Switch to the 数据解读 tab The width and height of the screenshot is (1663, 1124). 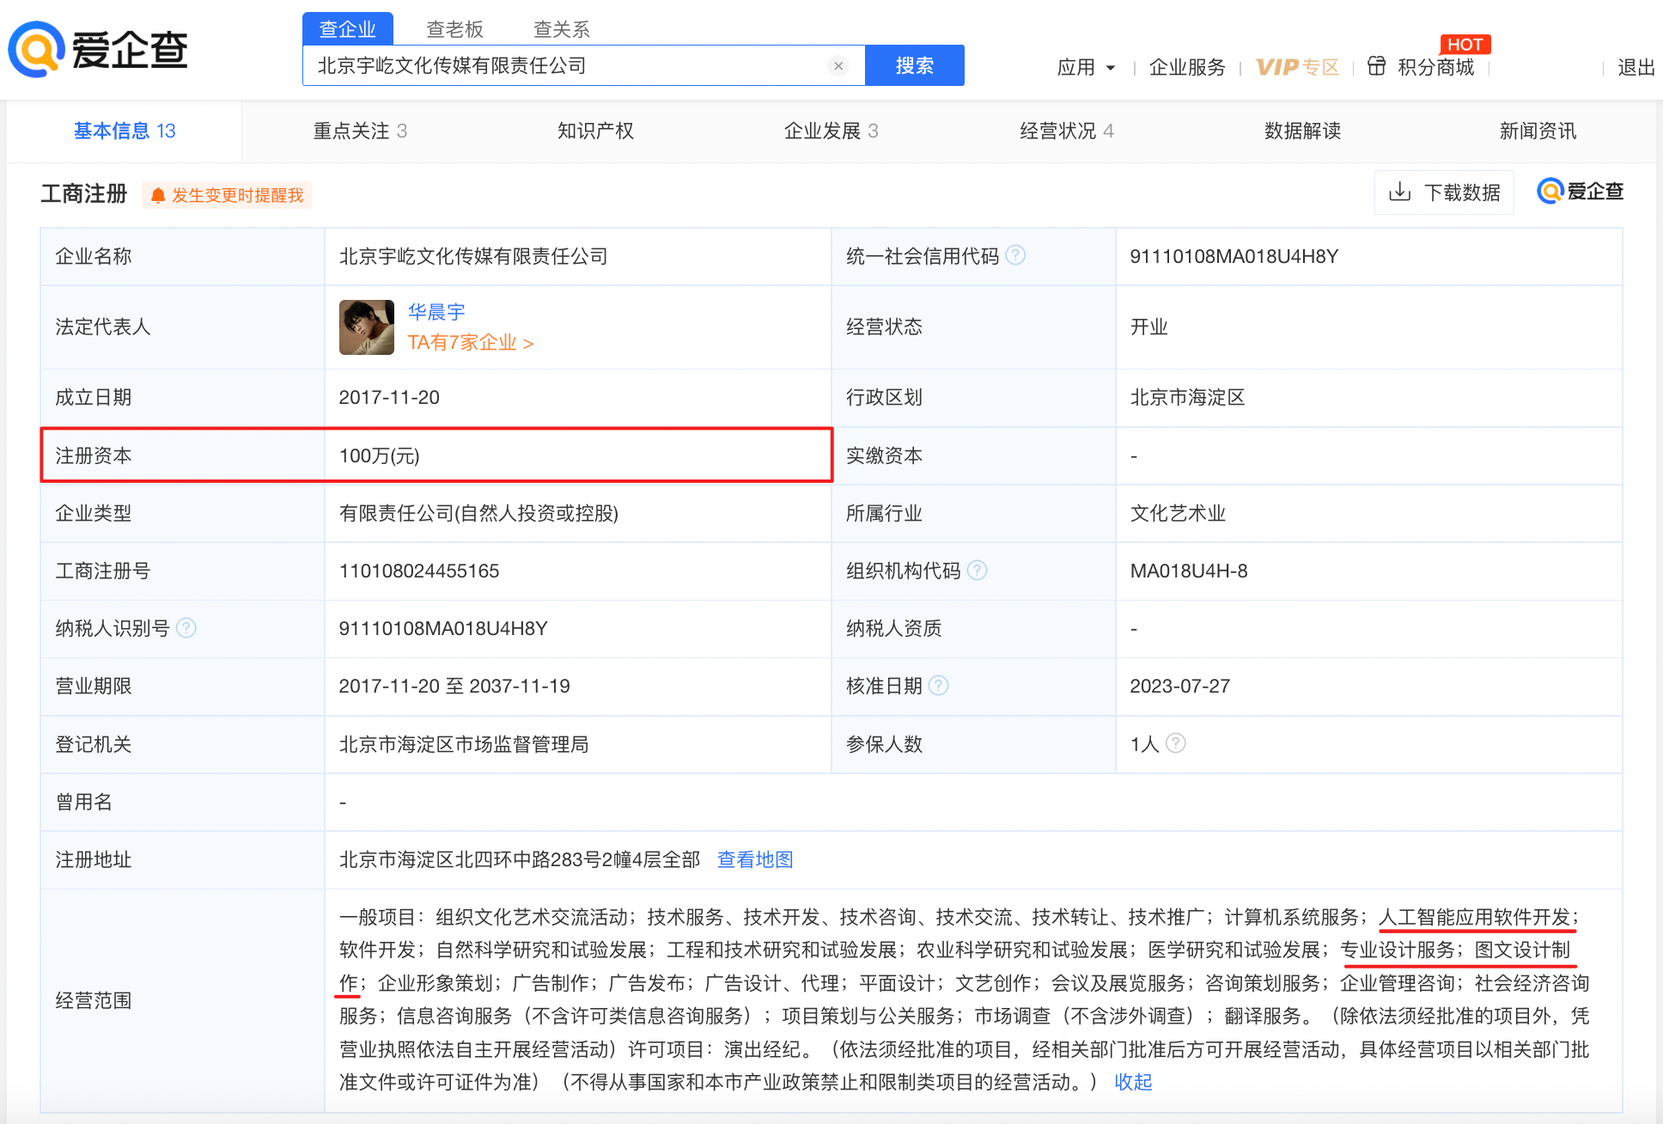[x=1302, y=131]
